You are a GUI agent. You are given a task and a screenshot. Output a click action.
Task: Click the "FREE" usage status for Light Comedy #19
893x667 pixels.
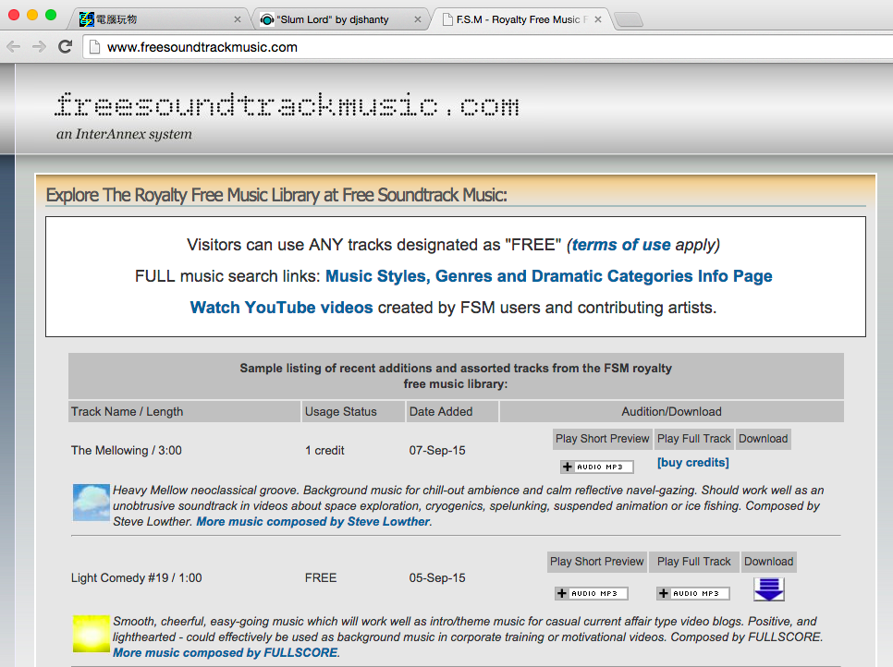tap(321, 577)
